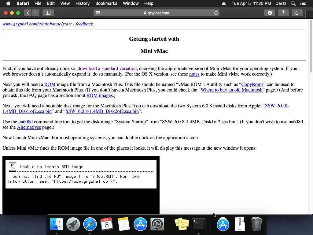Open the feedback link
The width and height of the screenshot is (313, 235).
pyautogui.click(x=84, y=24)
